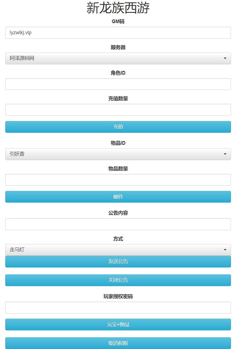Focus the 公告内容 text field
Viewport: 236px width, 349px height.
point(118,224)
